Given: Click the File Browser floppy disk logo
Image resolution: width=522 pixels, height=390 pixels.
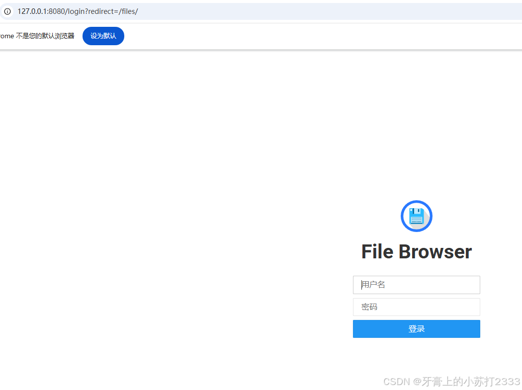Looking at the screenshot, I should click(417, 216).
